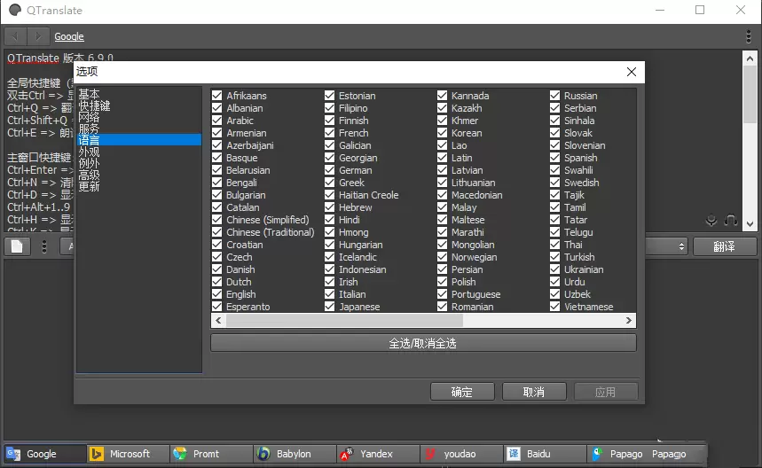Uncheck the Latin language checkbox
Screen dimensions: 762x468
442,157
